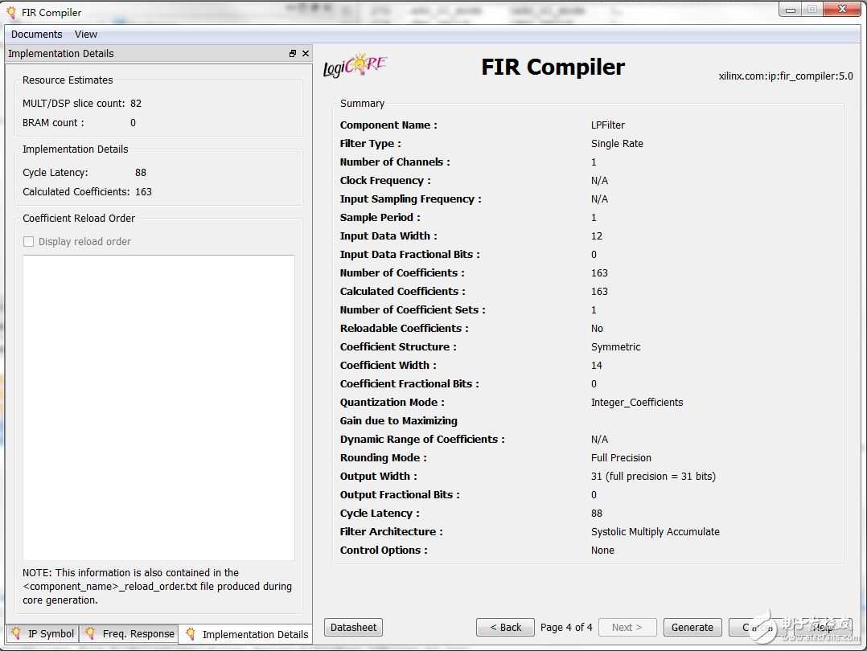The image size is (867, 651).
Task: Open the View menu
Action: [x=86, y=35]
